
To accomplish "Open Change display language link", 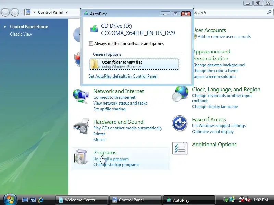I will pos(215,107).
